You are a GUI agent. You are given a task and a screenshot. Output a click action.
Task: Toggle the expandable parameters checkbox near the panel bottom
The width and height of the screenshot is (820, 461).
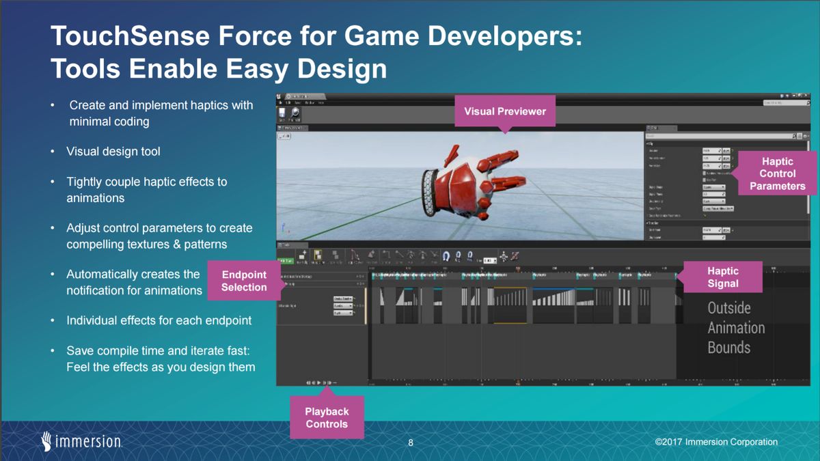pyautogui.click(x=705, y=216)
